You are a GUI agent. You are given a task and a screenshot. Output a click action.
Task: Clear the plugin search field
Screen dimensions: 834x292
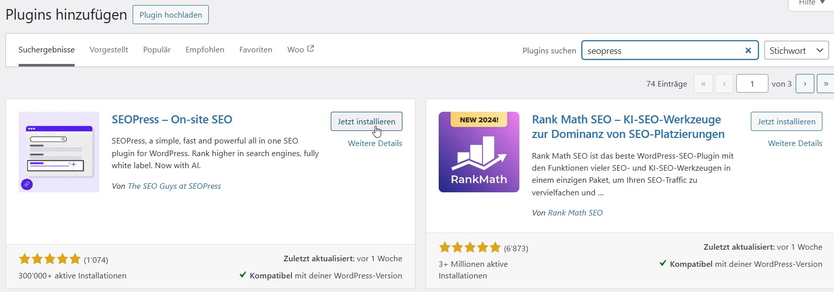pyautogui.click(x=748, y=50)
